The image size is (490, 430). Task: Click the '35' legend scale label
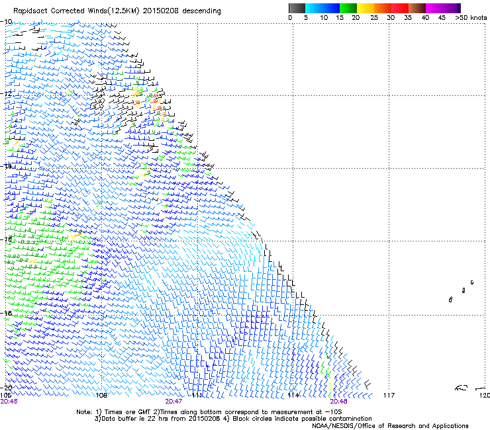(408, 18)
